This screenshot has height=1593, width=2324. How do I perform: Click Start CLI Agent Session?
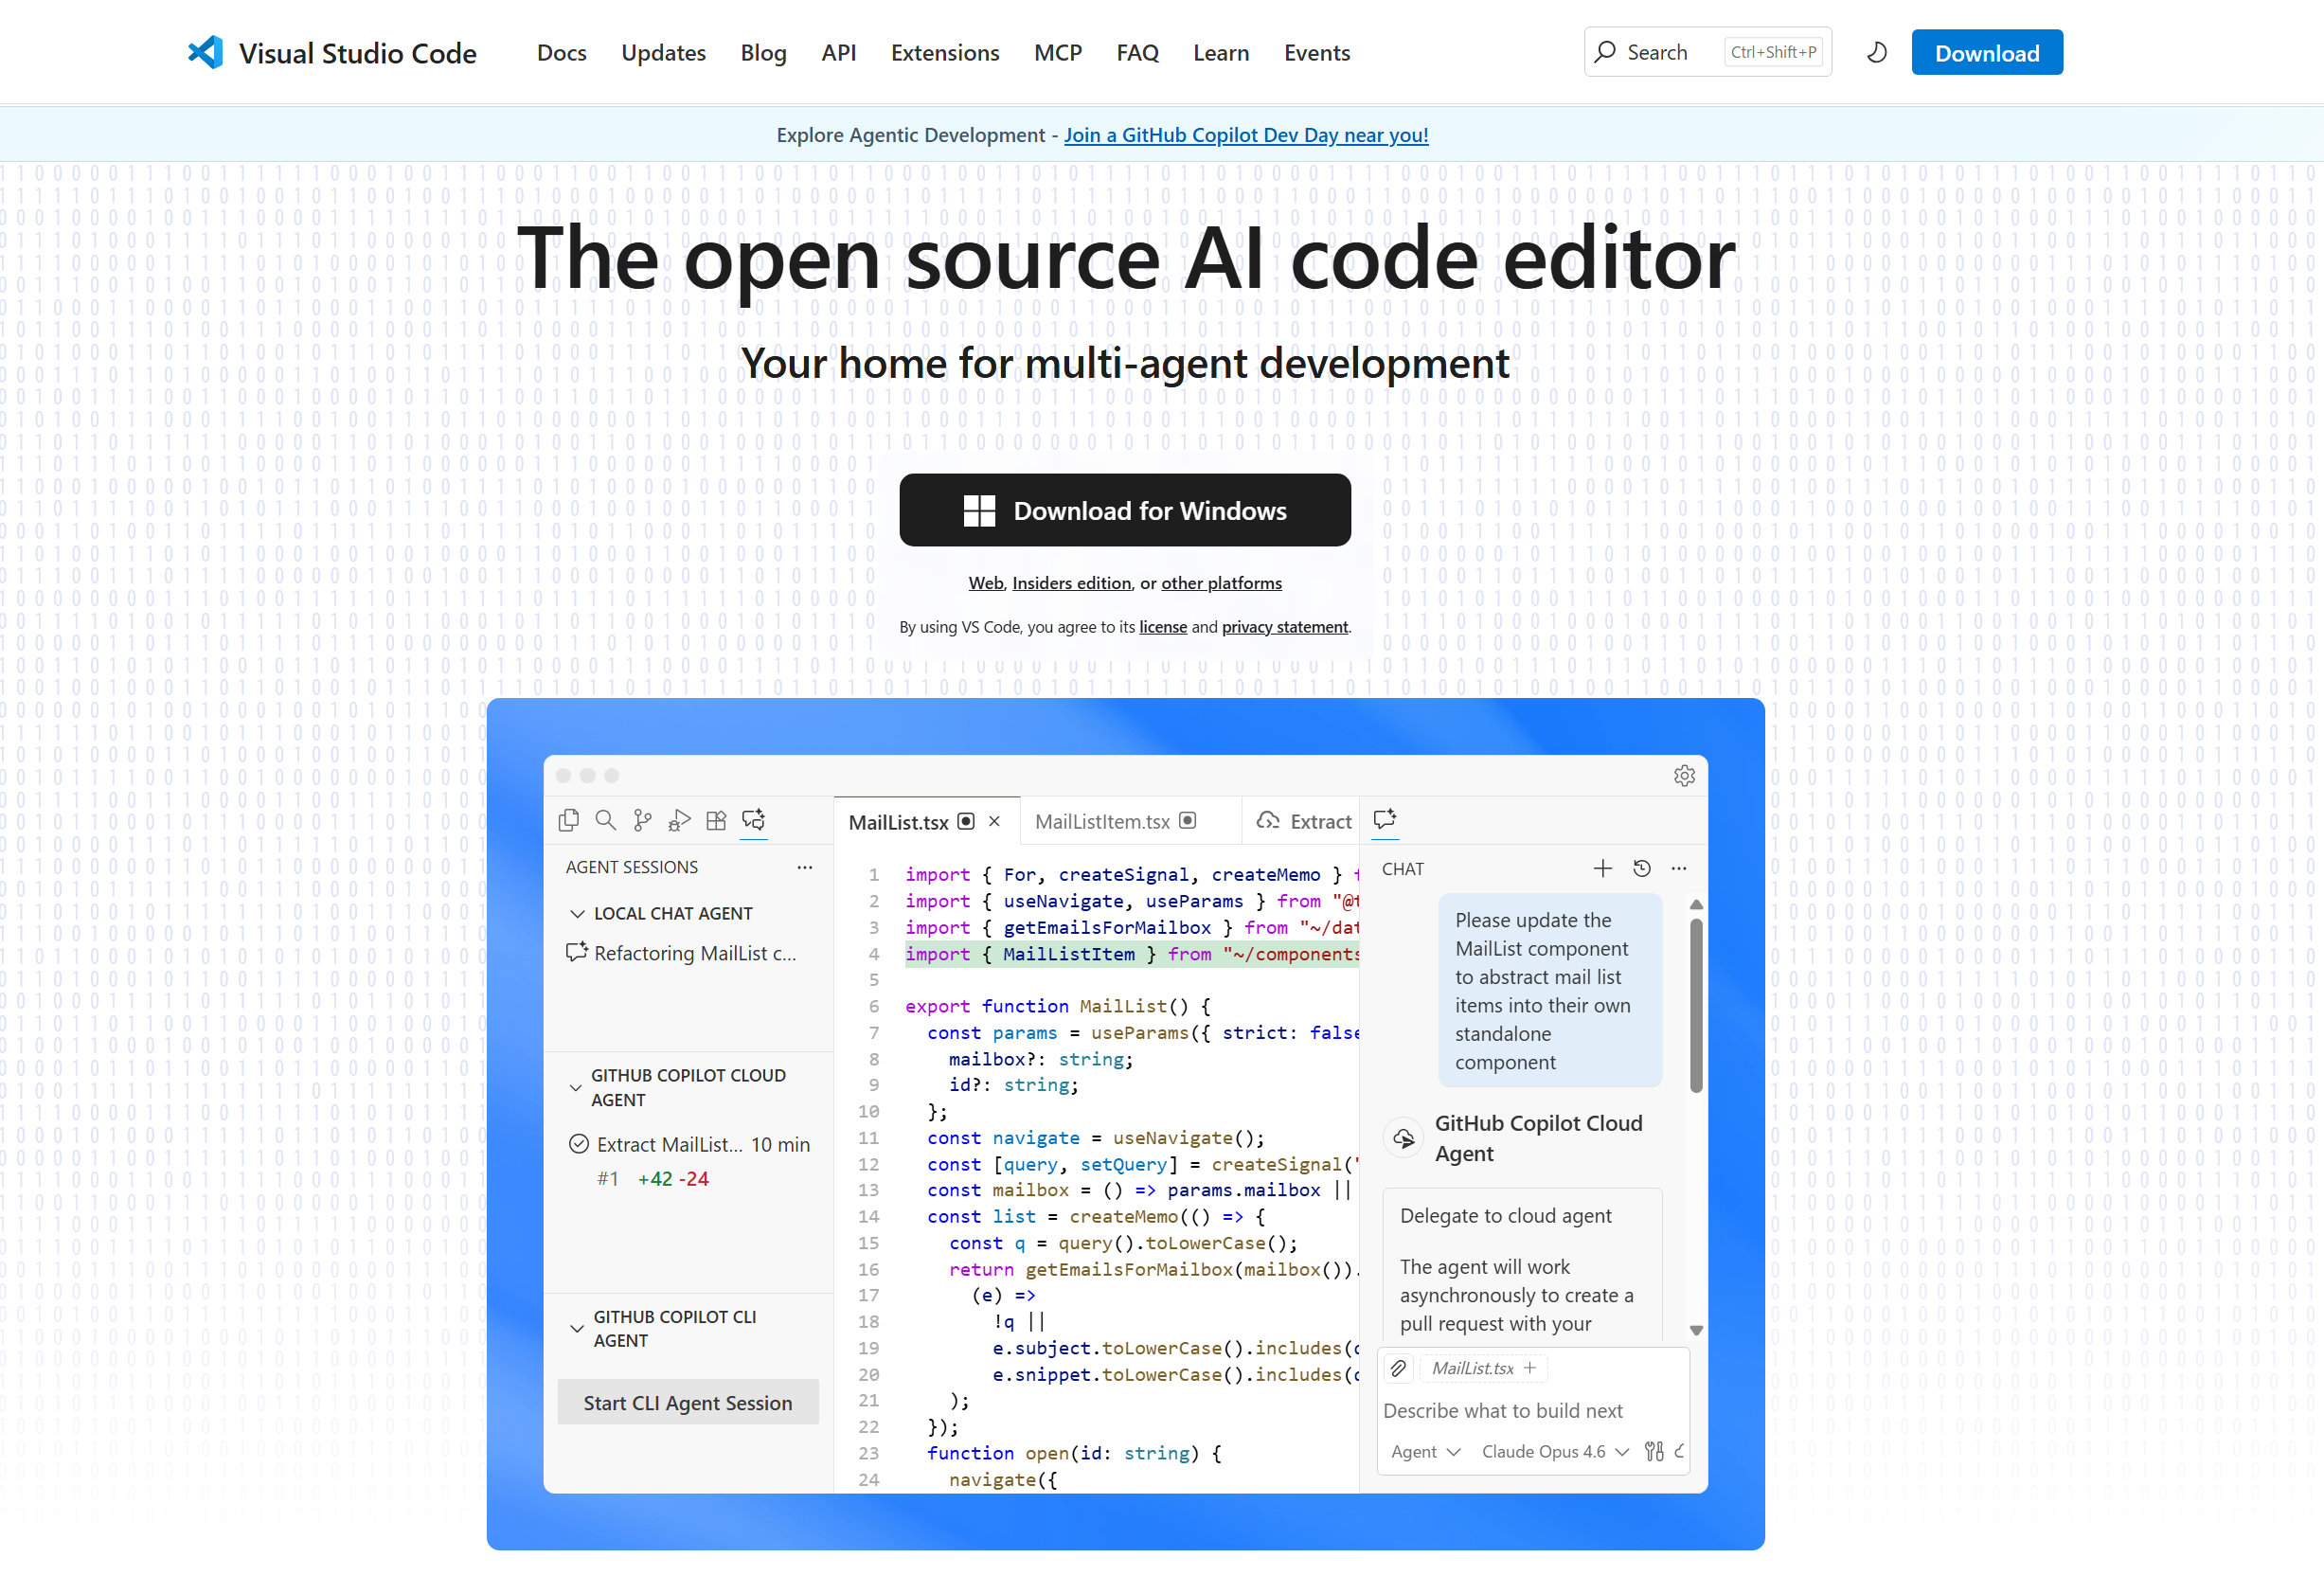tap(688, 1402)
